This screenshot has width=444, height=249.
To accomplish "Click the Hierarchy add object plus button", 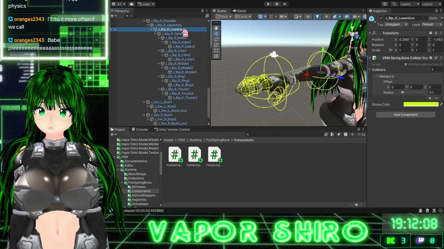I will click(113, 16).
